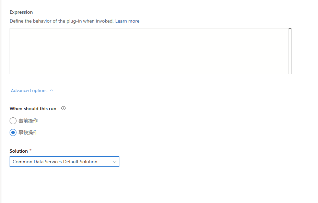The height and width of the screenshot is (203, 318).
Task: Click the When should this run heading
Action: [33, 109]
